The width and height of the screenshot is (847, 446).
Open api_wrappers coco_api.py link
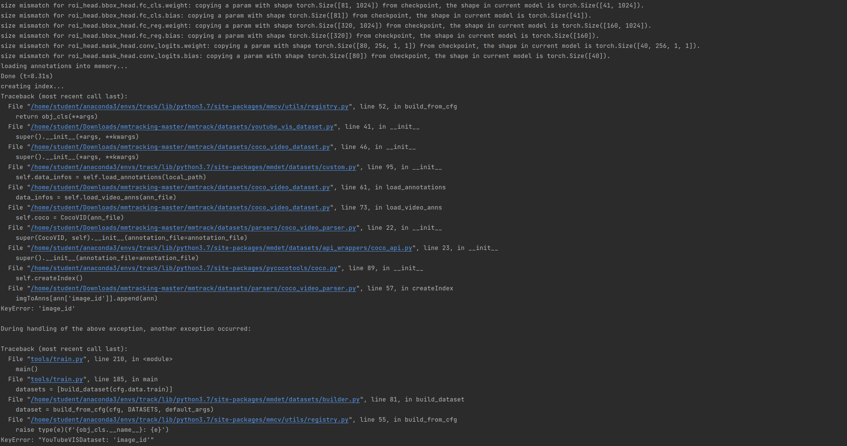pyautogui.click(x=221, y=248)
